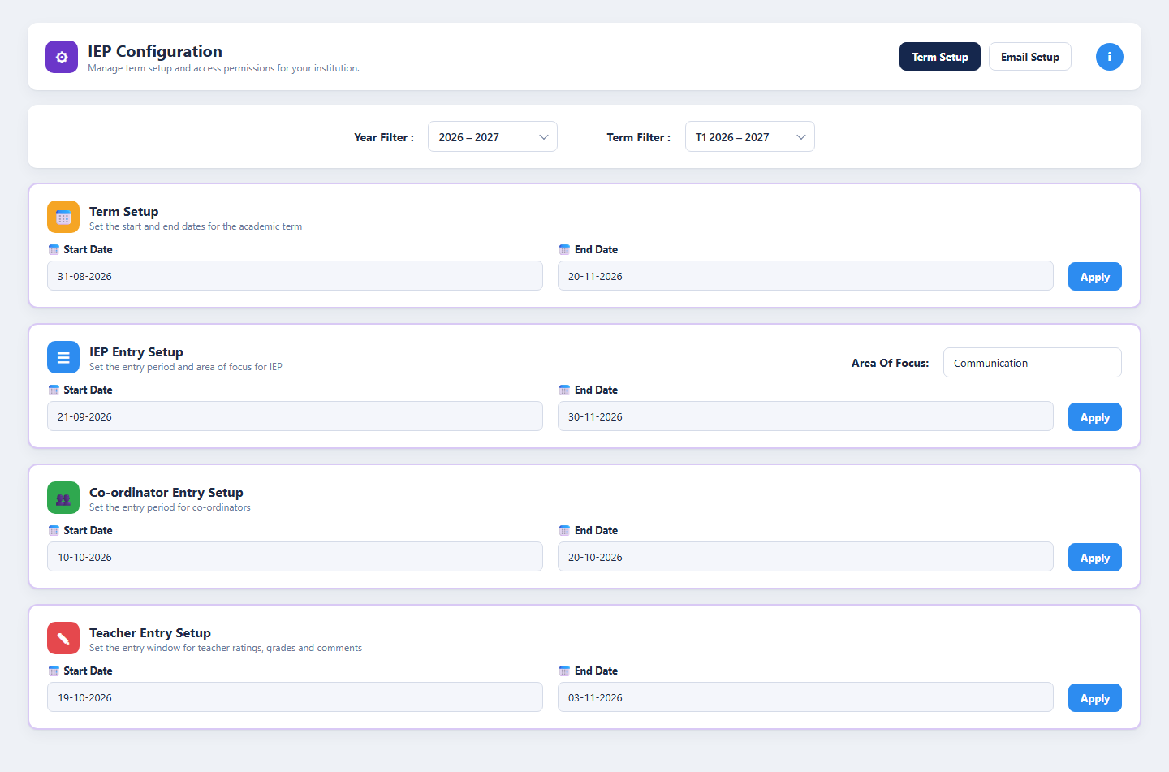
Task: Apply the Co-ordinator Entry Setup dates
Action: click(x=1095, y=558)
